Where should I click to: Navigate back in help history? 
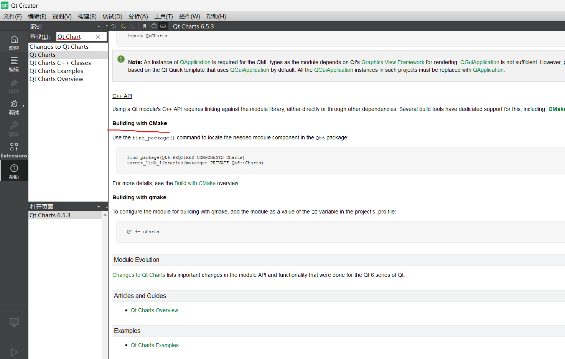pos(123,26)
